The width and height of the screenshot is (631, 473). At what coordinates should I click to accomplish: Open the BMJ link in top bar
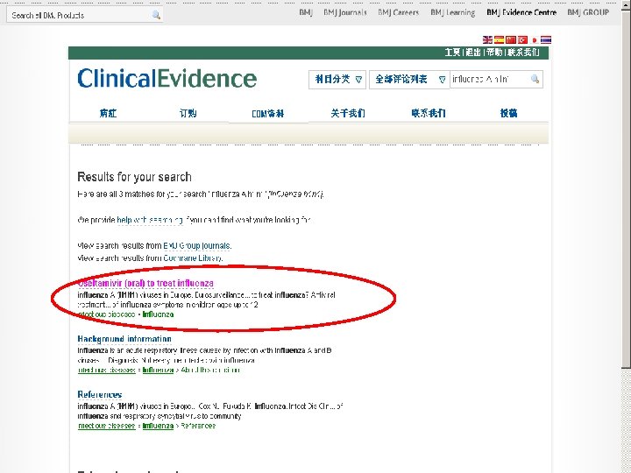(x=306, y=12)
